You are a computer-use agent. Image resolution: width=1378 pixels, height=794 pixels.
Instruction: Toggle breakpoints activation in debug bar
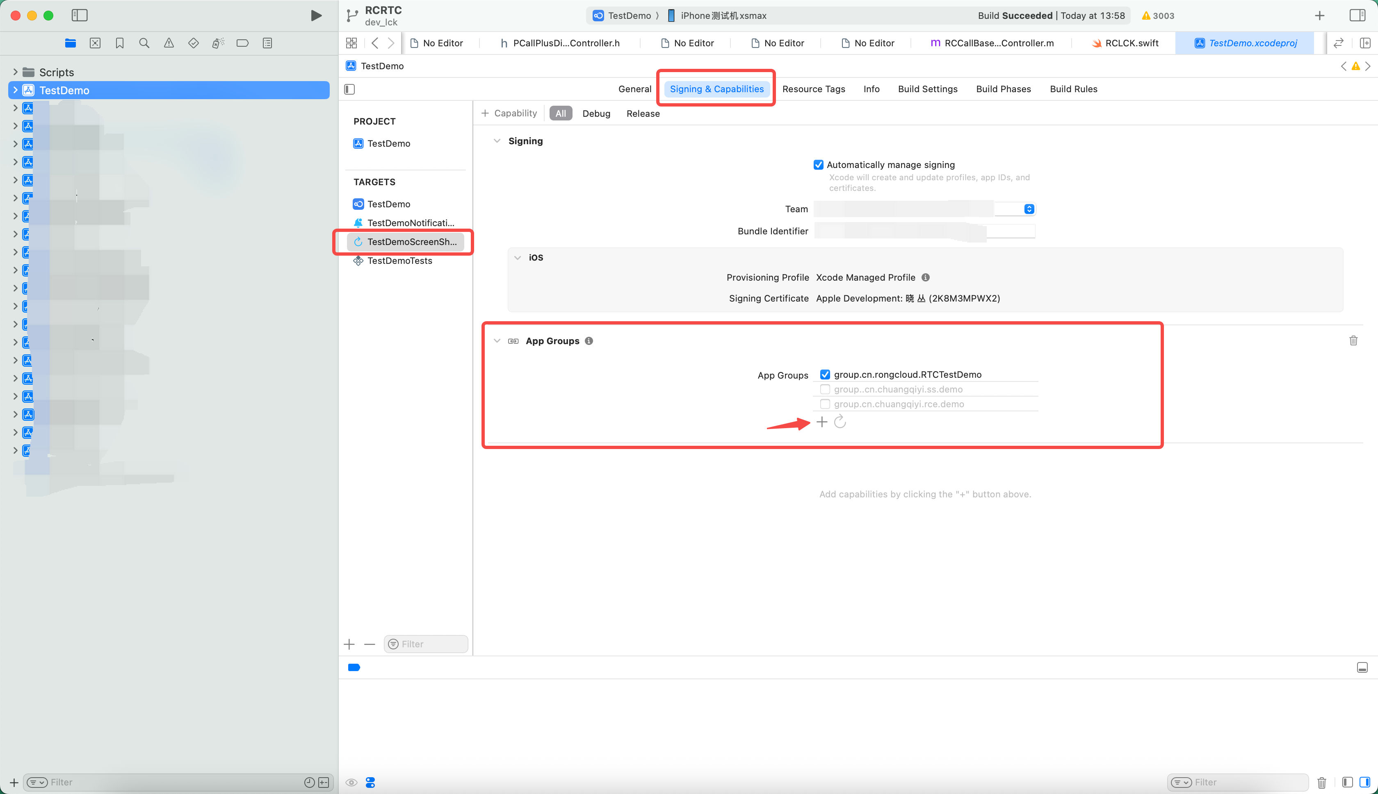pos(354,667)
